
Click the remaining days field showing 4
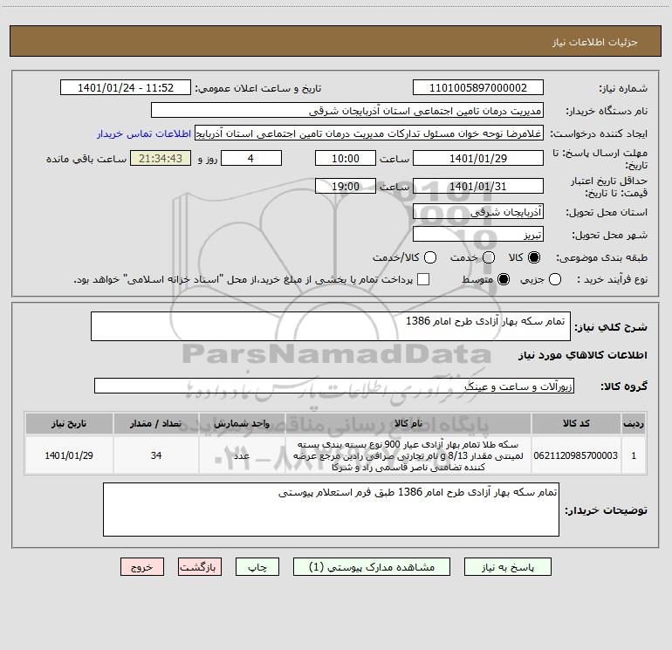(x=251, y=158)
